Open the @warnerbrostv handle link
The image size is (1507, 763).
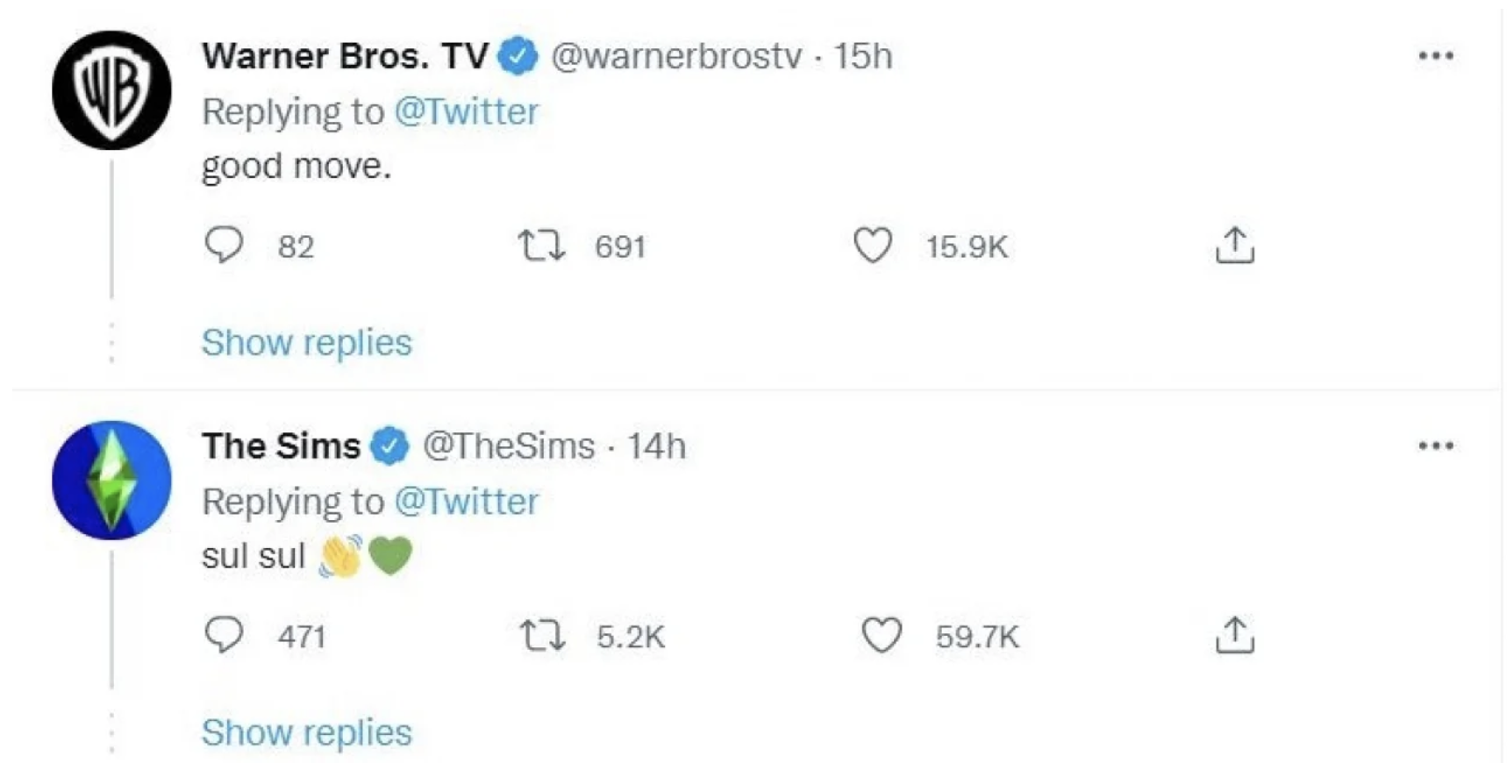675,56
